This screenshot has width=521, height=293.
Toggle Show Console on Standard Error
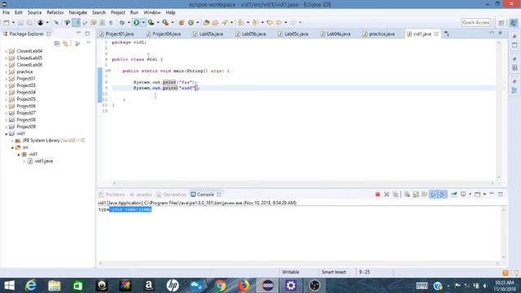pos(443,195)
